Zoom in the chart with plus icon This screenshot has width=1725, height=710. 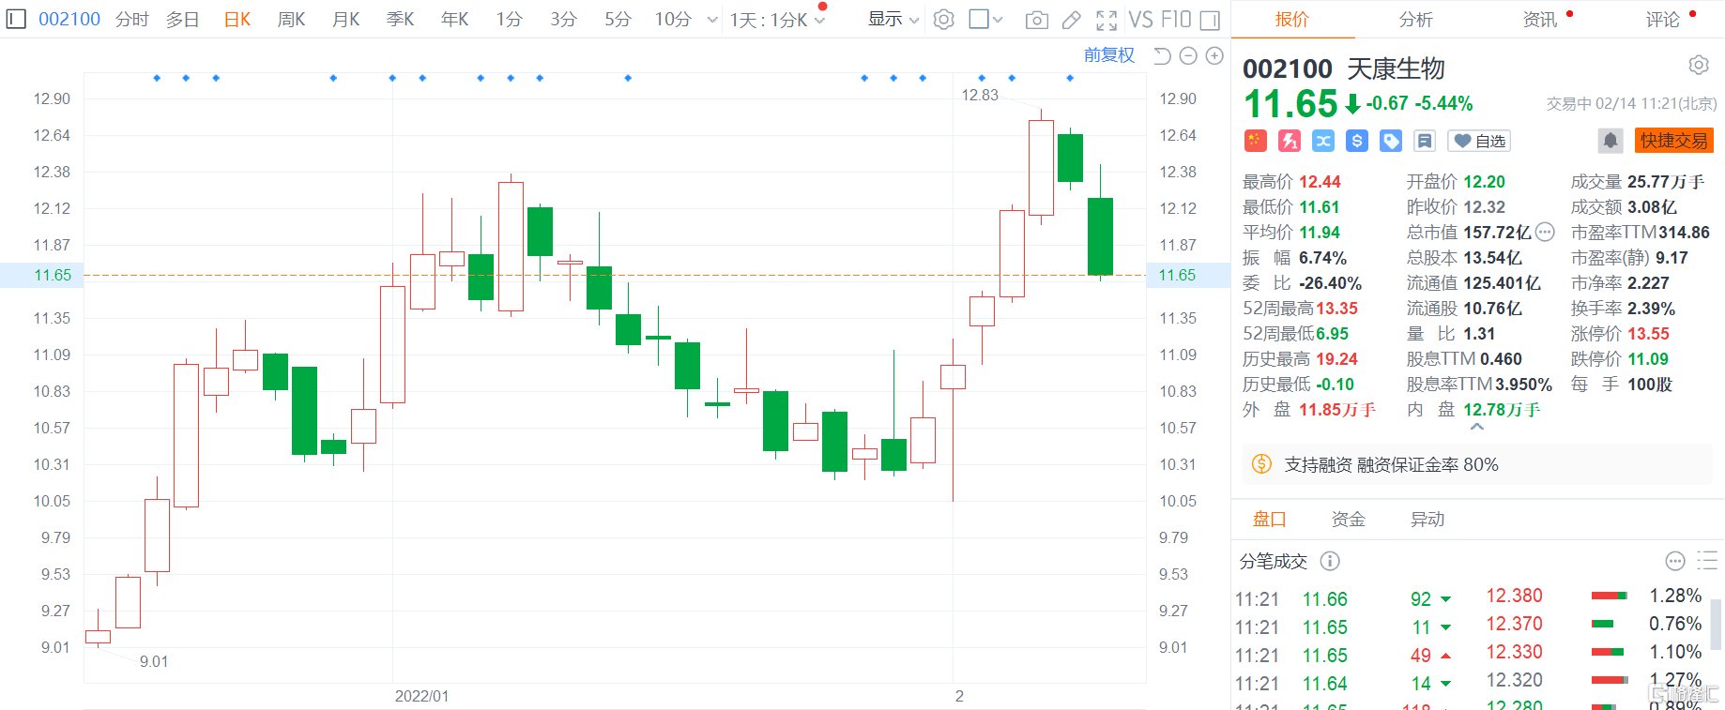pyautogui.click(x=1214, y=56)
